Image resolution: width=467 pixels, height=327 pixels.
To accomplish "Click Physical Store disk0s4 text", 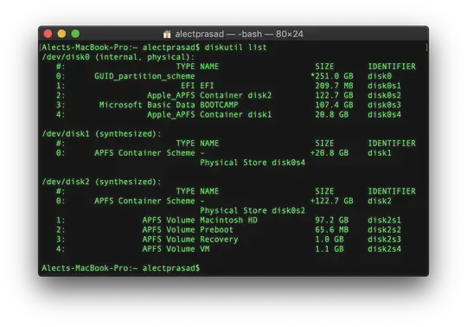I will coord(253,163).
